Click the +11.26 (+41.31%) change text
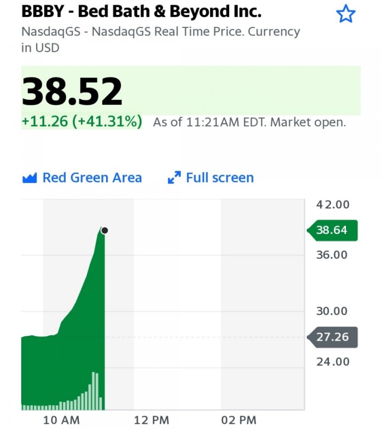Screen dimensions: 382x429 (82, 122)
